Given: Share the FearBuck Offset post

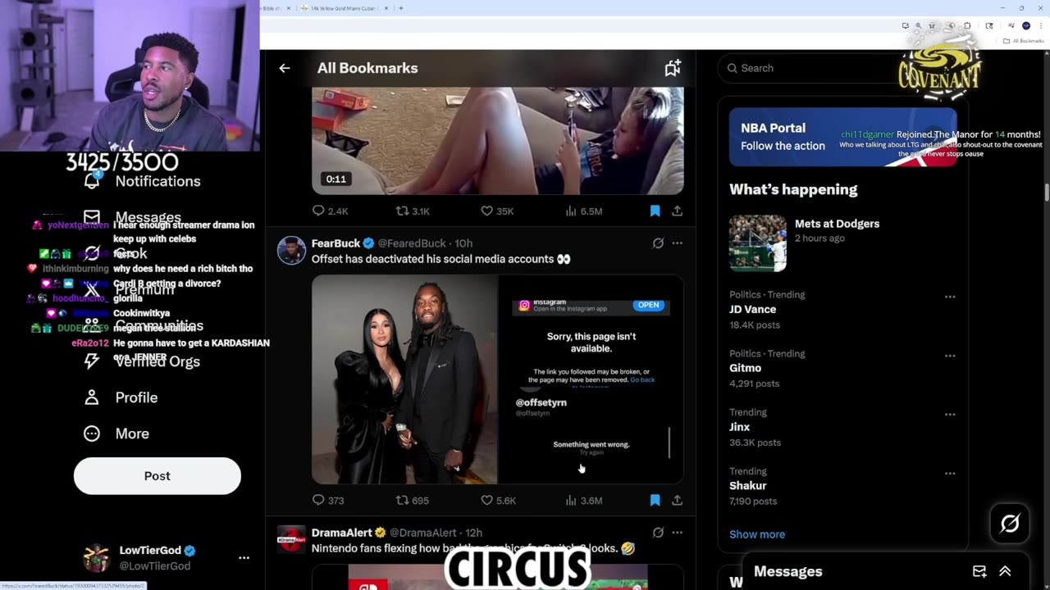Looking at the screenshot, I should (677, 500).
